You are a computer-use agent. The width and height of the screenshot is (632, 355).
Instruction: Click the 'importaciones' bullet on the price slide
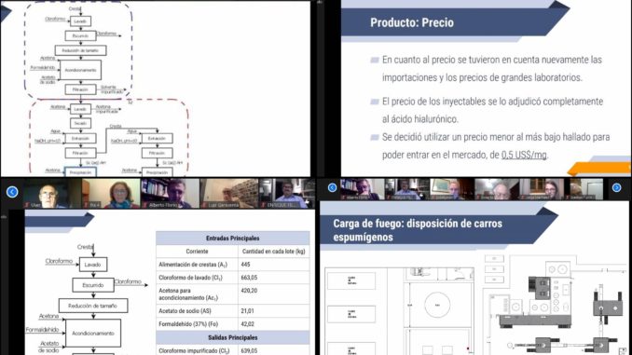coord(492,69)
